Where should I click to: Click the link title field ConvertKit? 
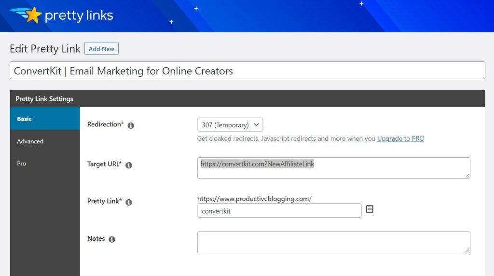click(x=247, y=70)
